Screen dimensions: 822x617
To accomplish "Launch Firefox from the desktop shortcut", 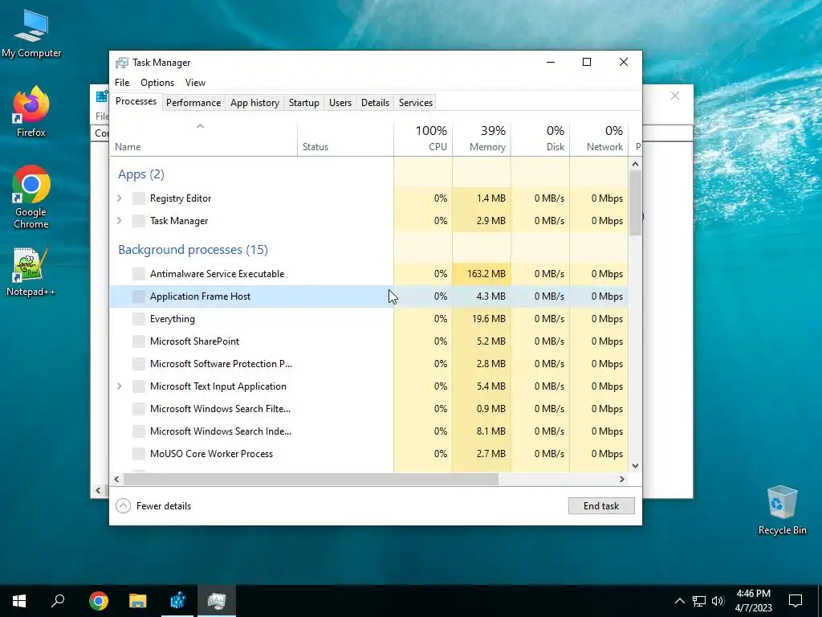I will tap(31, 111).
